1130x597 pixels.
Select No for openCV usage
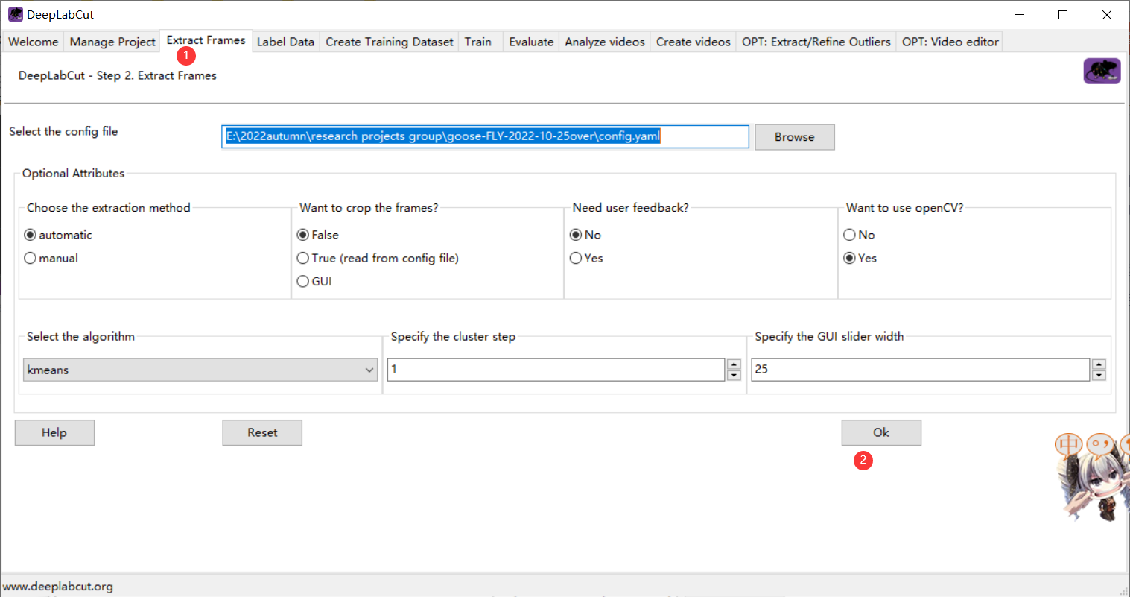point(859,235)
